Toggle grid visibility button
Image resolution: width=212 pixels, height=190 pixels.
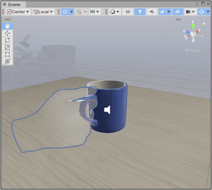(65, 12)
